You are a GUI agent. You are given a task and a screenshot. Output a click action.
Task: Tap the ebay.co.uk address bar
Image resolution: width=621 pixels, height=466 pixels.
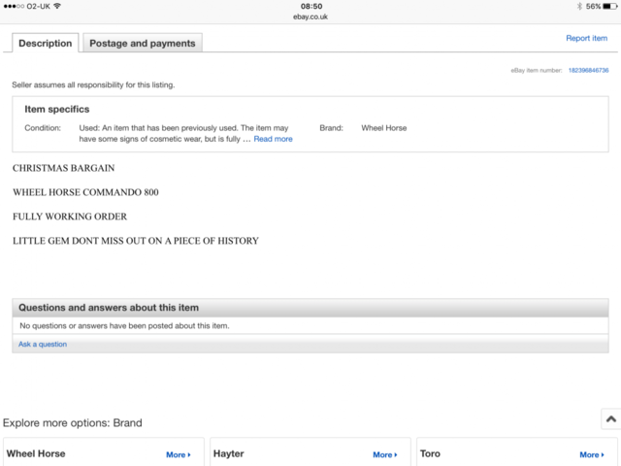click(310, 17)
